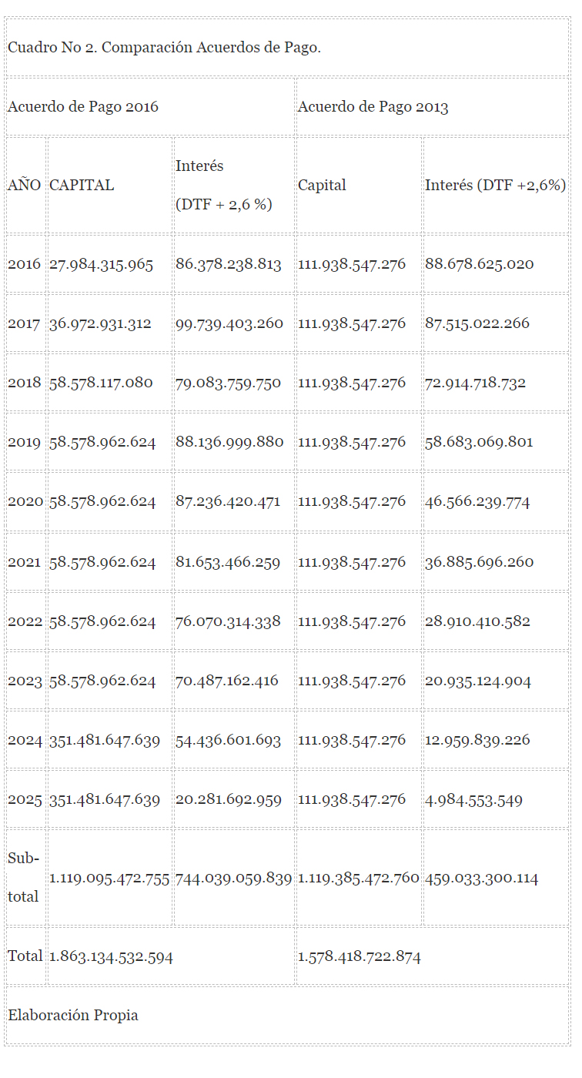Screen dimensions: 582x1078
Task: Click interest value 36.885.696.260
Action: pyautogui.click(x=479, y=562)
